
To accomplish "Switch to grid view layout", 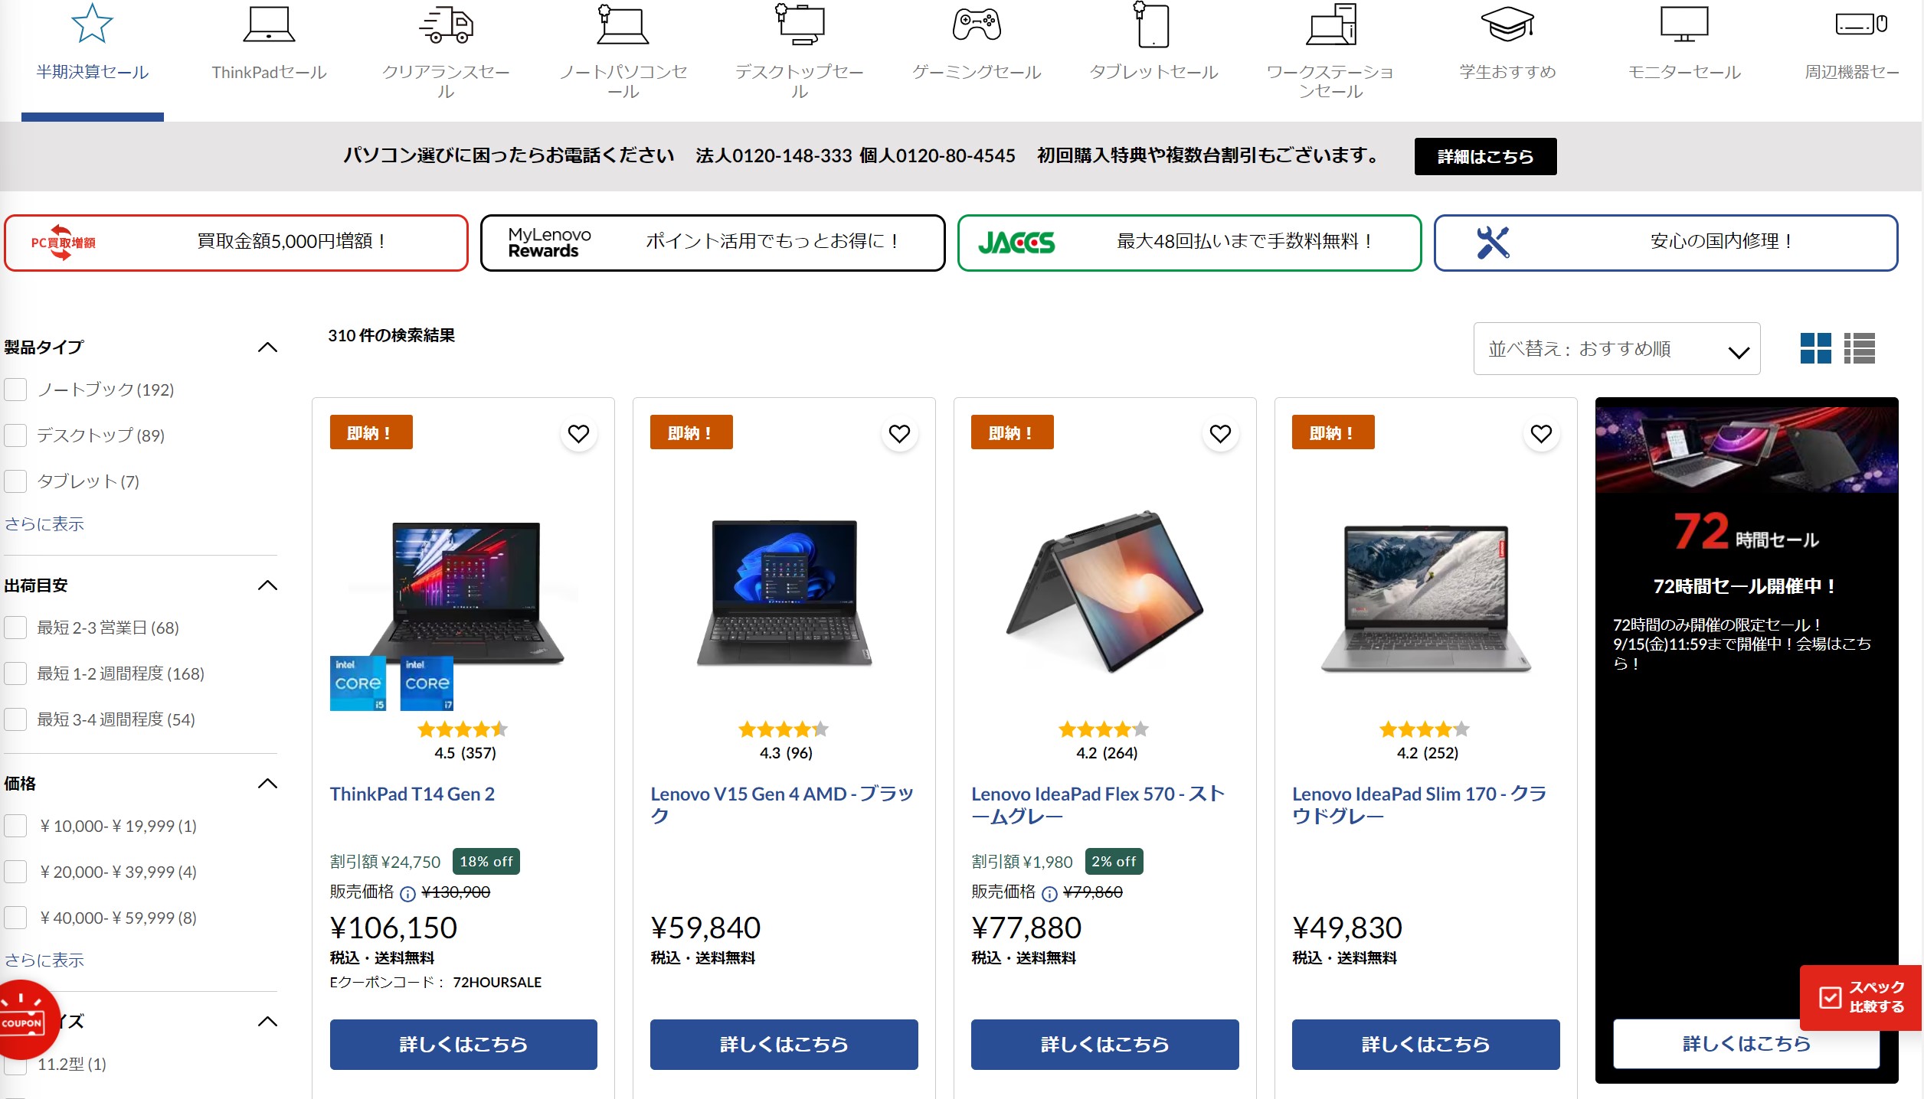I will (1815, 348).
